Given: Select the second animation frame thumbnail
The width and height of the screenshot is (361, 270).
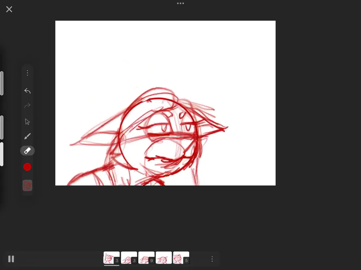Looking at the screenshot, I should (x=129, y=258).
